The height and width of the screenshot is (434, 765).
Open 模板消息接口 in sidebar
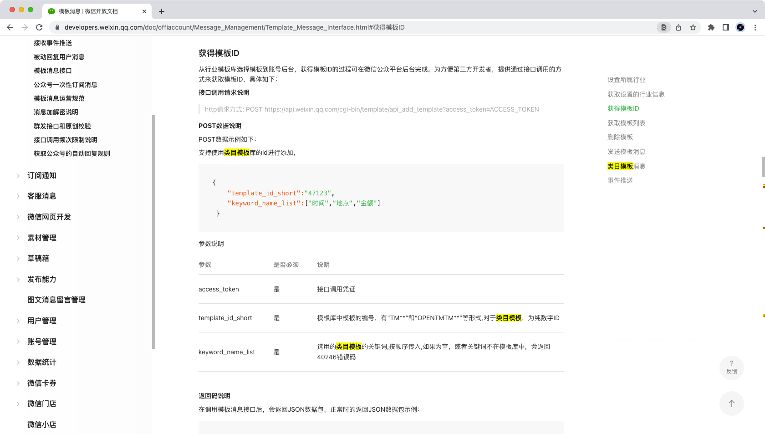click(x=53, y=71)
